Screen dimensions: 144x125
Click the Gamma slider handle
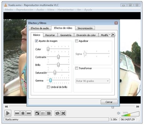(51, 80)
